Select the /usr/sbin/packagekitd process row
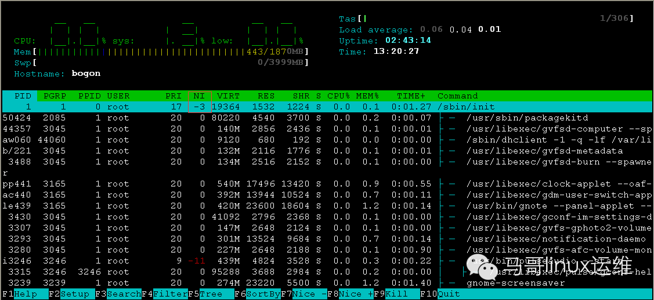 click(327, 118)
